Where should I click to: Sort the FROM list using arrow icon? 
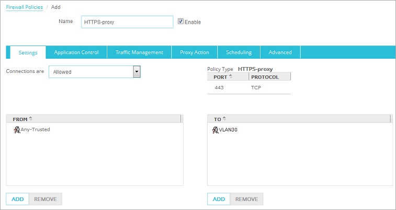pyautogui.click(x=30, y=119)
